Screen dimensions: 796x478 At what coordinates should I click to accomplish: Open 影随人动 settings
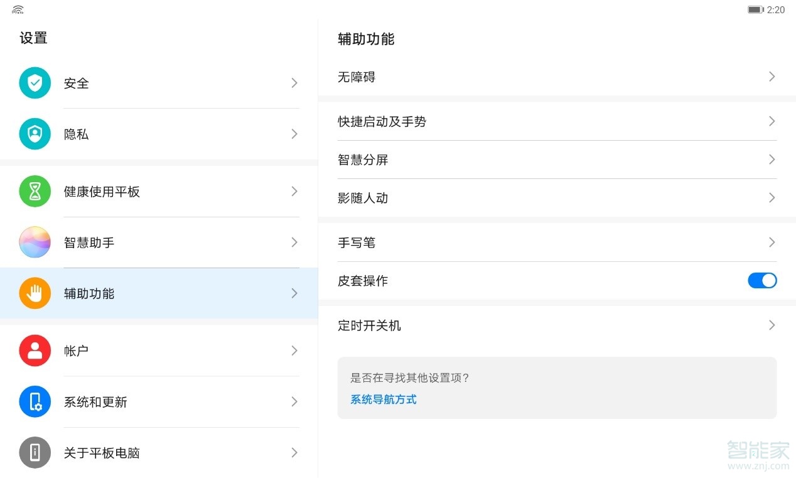(x=555, y=198)
